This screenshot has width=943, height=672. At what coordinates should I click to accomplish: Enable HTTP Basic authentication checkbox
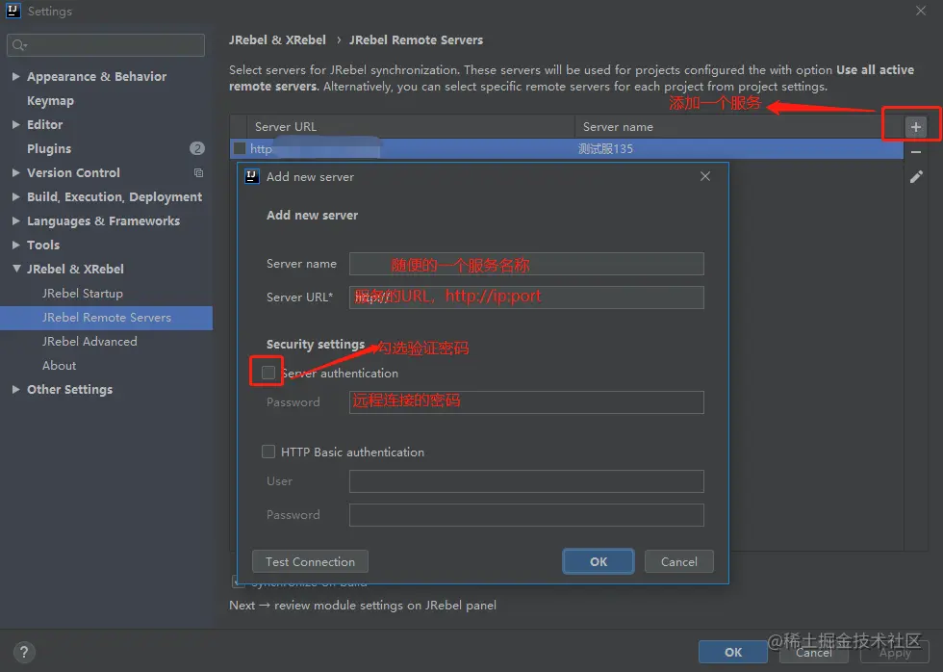[x=268, y=452]
